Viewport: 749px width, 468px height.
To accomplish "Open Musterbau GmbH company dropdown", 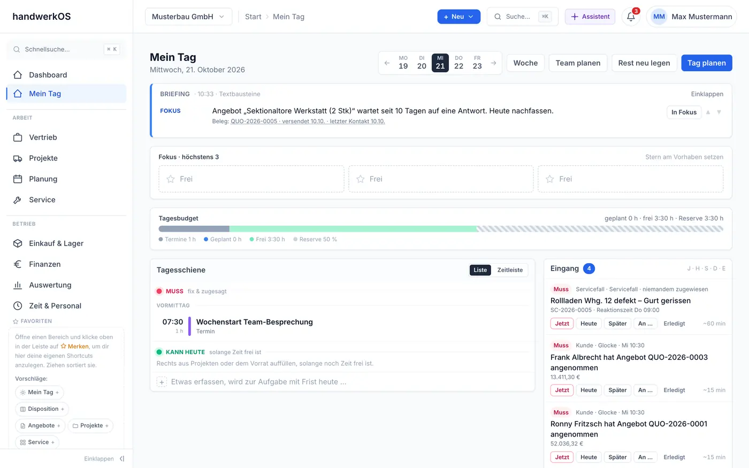I will 188,17.
